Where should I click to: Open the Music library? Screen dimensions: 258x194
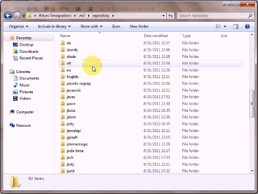[25, 85]
